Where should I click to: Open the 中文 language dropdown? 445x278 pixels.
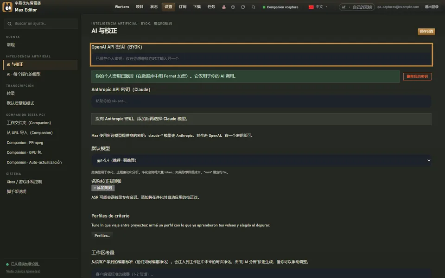(318, 7)
